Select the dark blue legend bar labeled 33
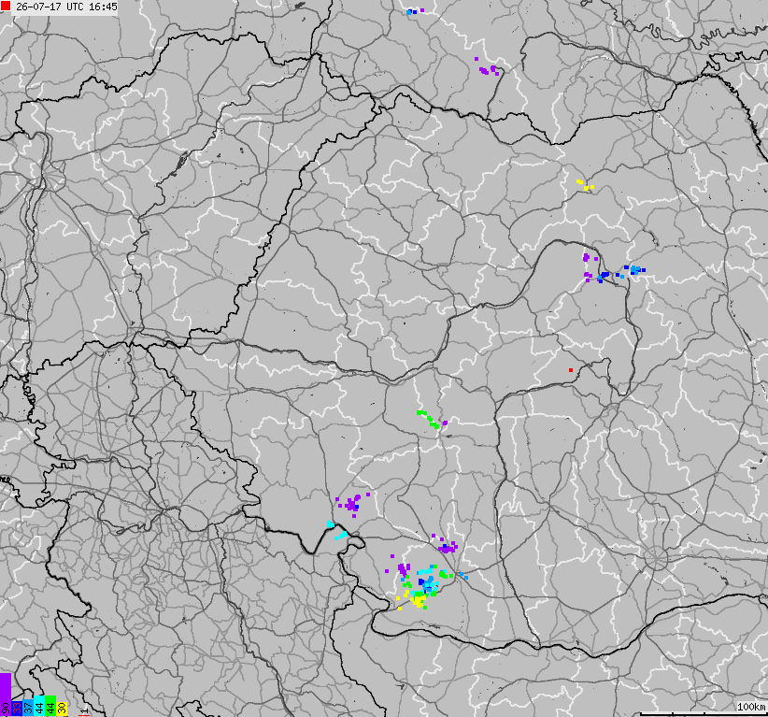The width and height of the screenshot is (768, 717). pyautogui.click(x=17, y=709)
